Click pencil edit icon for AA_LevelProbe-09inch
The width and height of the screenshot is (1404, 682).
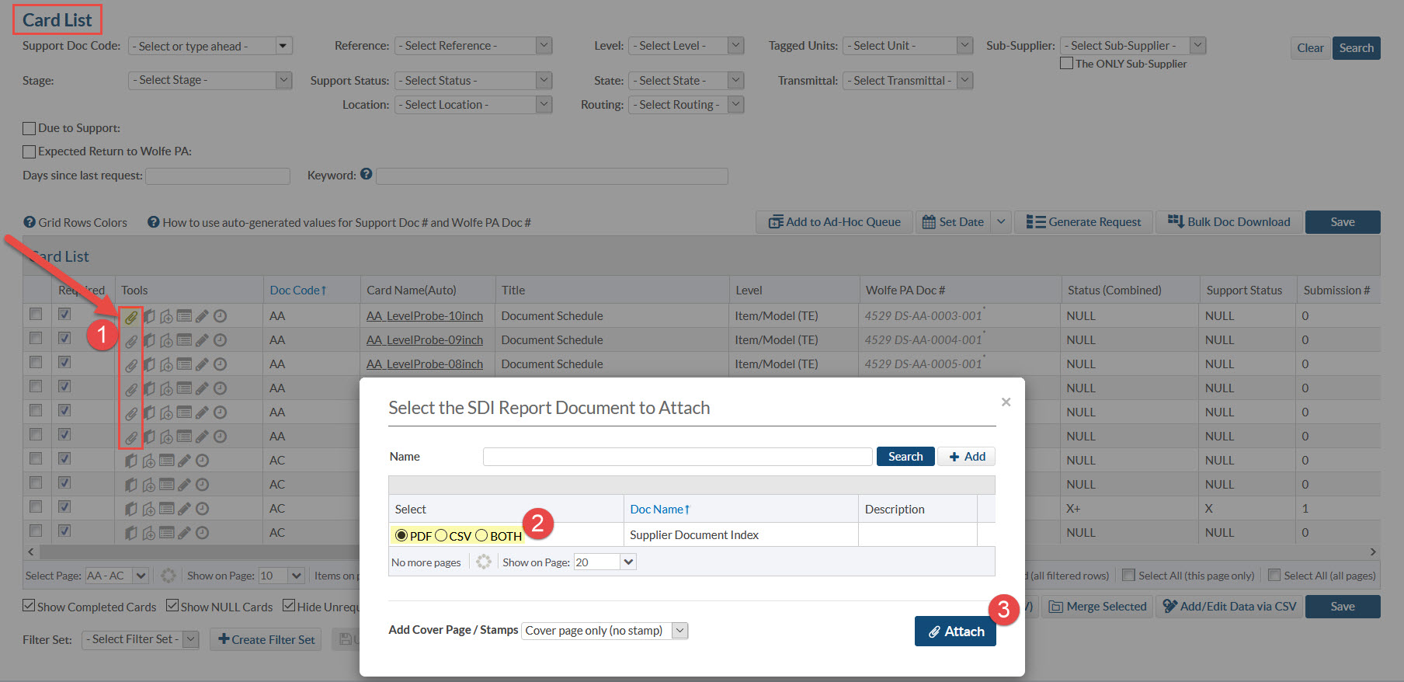(202, 340)
